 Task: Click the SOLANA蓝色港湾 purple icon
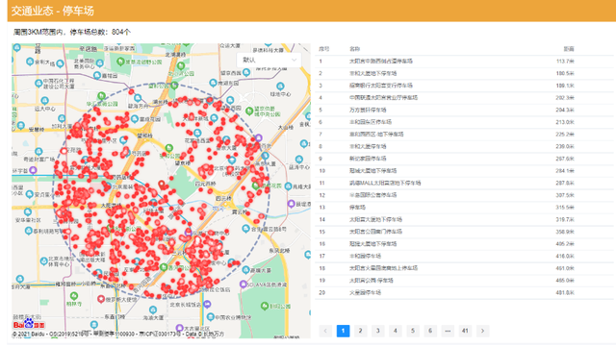coord(244,284)
